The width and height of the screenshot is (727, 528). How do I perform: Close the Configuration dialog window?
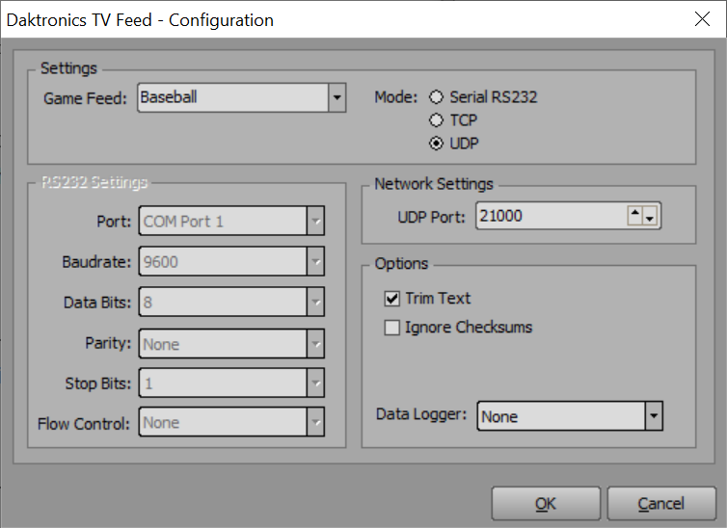703,19
